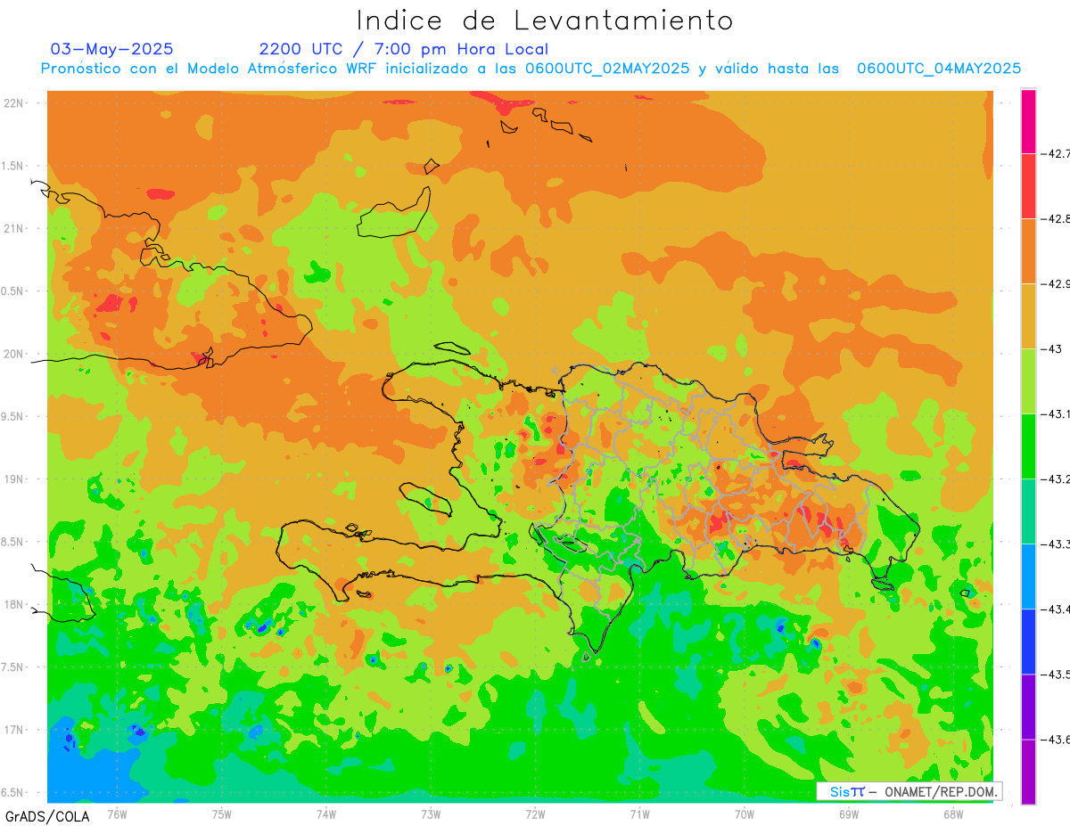The width and height of the screenshot is (1070, 826).
Task: Click the '22N' latitude label
Action: tap(14, 103)
